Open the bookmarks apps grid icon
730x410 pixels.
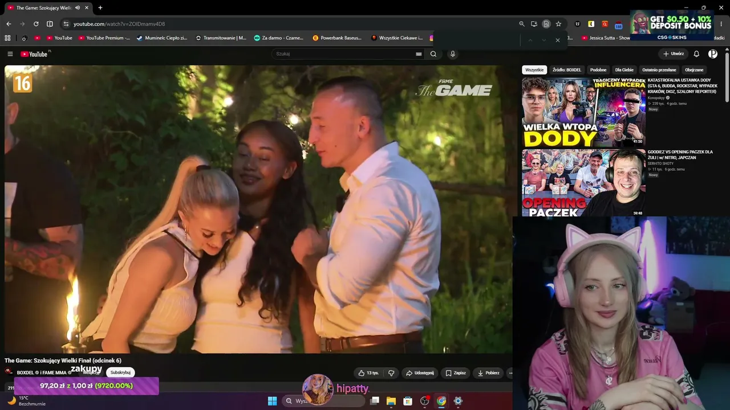pos(7,38)
